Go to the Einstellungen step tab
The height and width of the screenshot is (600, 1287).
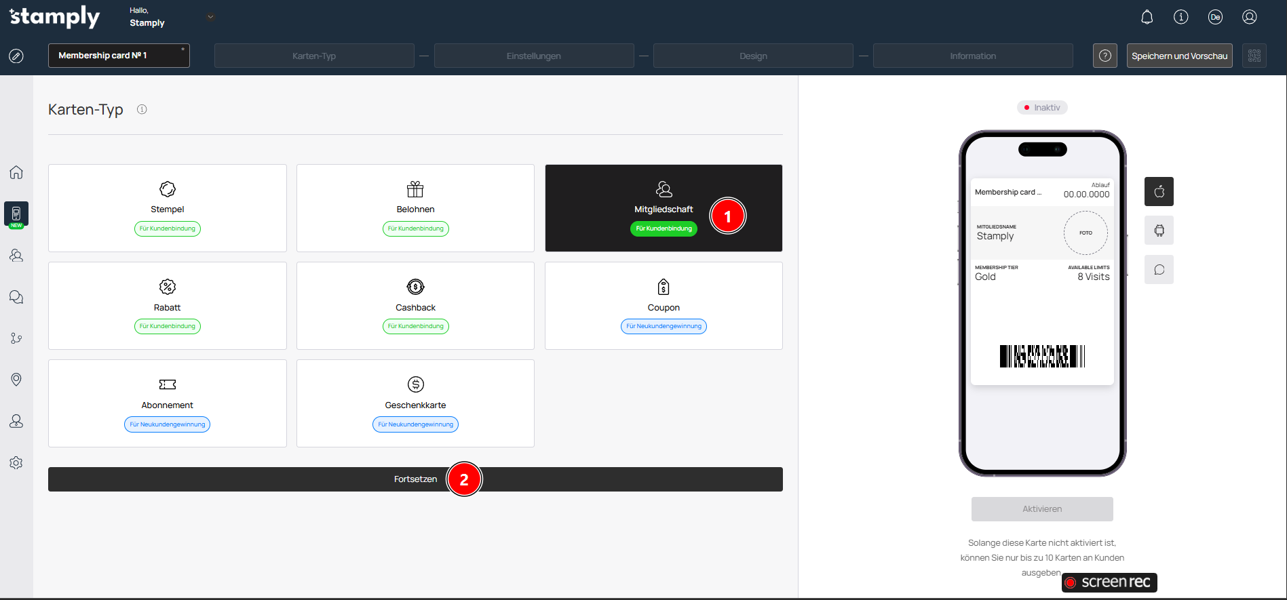pyautogui.click(x=533, y=56)
